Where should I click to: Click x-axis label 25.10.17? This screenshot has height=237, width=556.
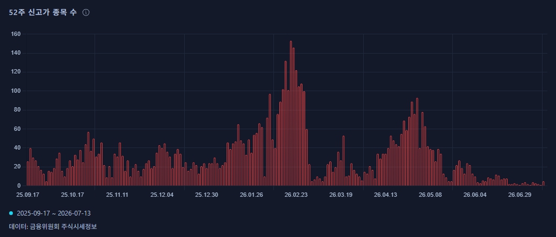coord(73,195)
